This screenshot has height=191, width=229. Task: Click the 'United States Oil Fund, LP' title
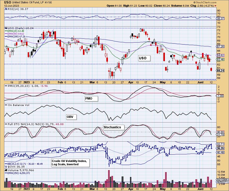tap(27, 3)
